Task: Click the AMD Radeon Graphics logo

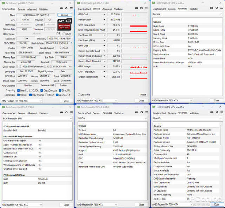Action: [64, 25]
